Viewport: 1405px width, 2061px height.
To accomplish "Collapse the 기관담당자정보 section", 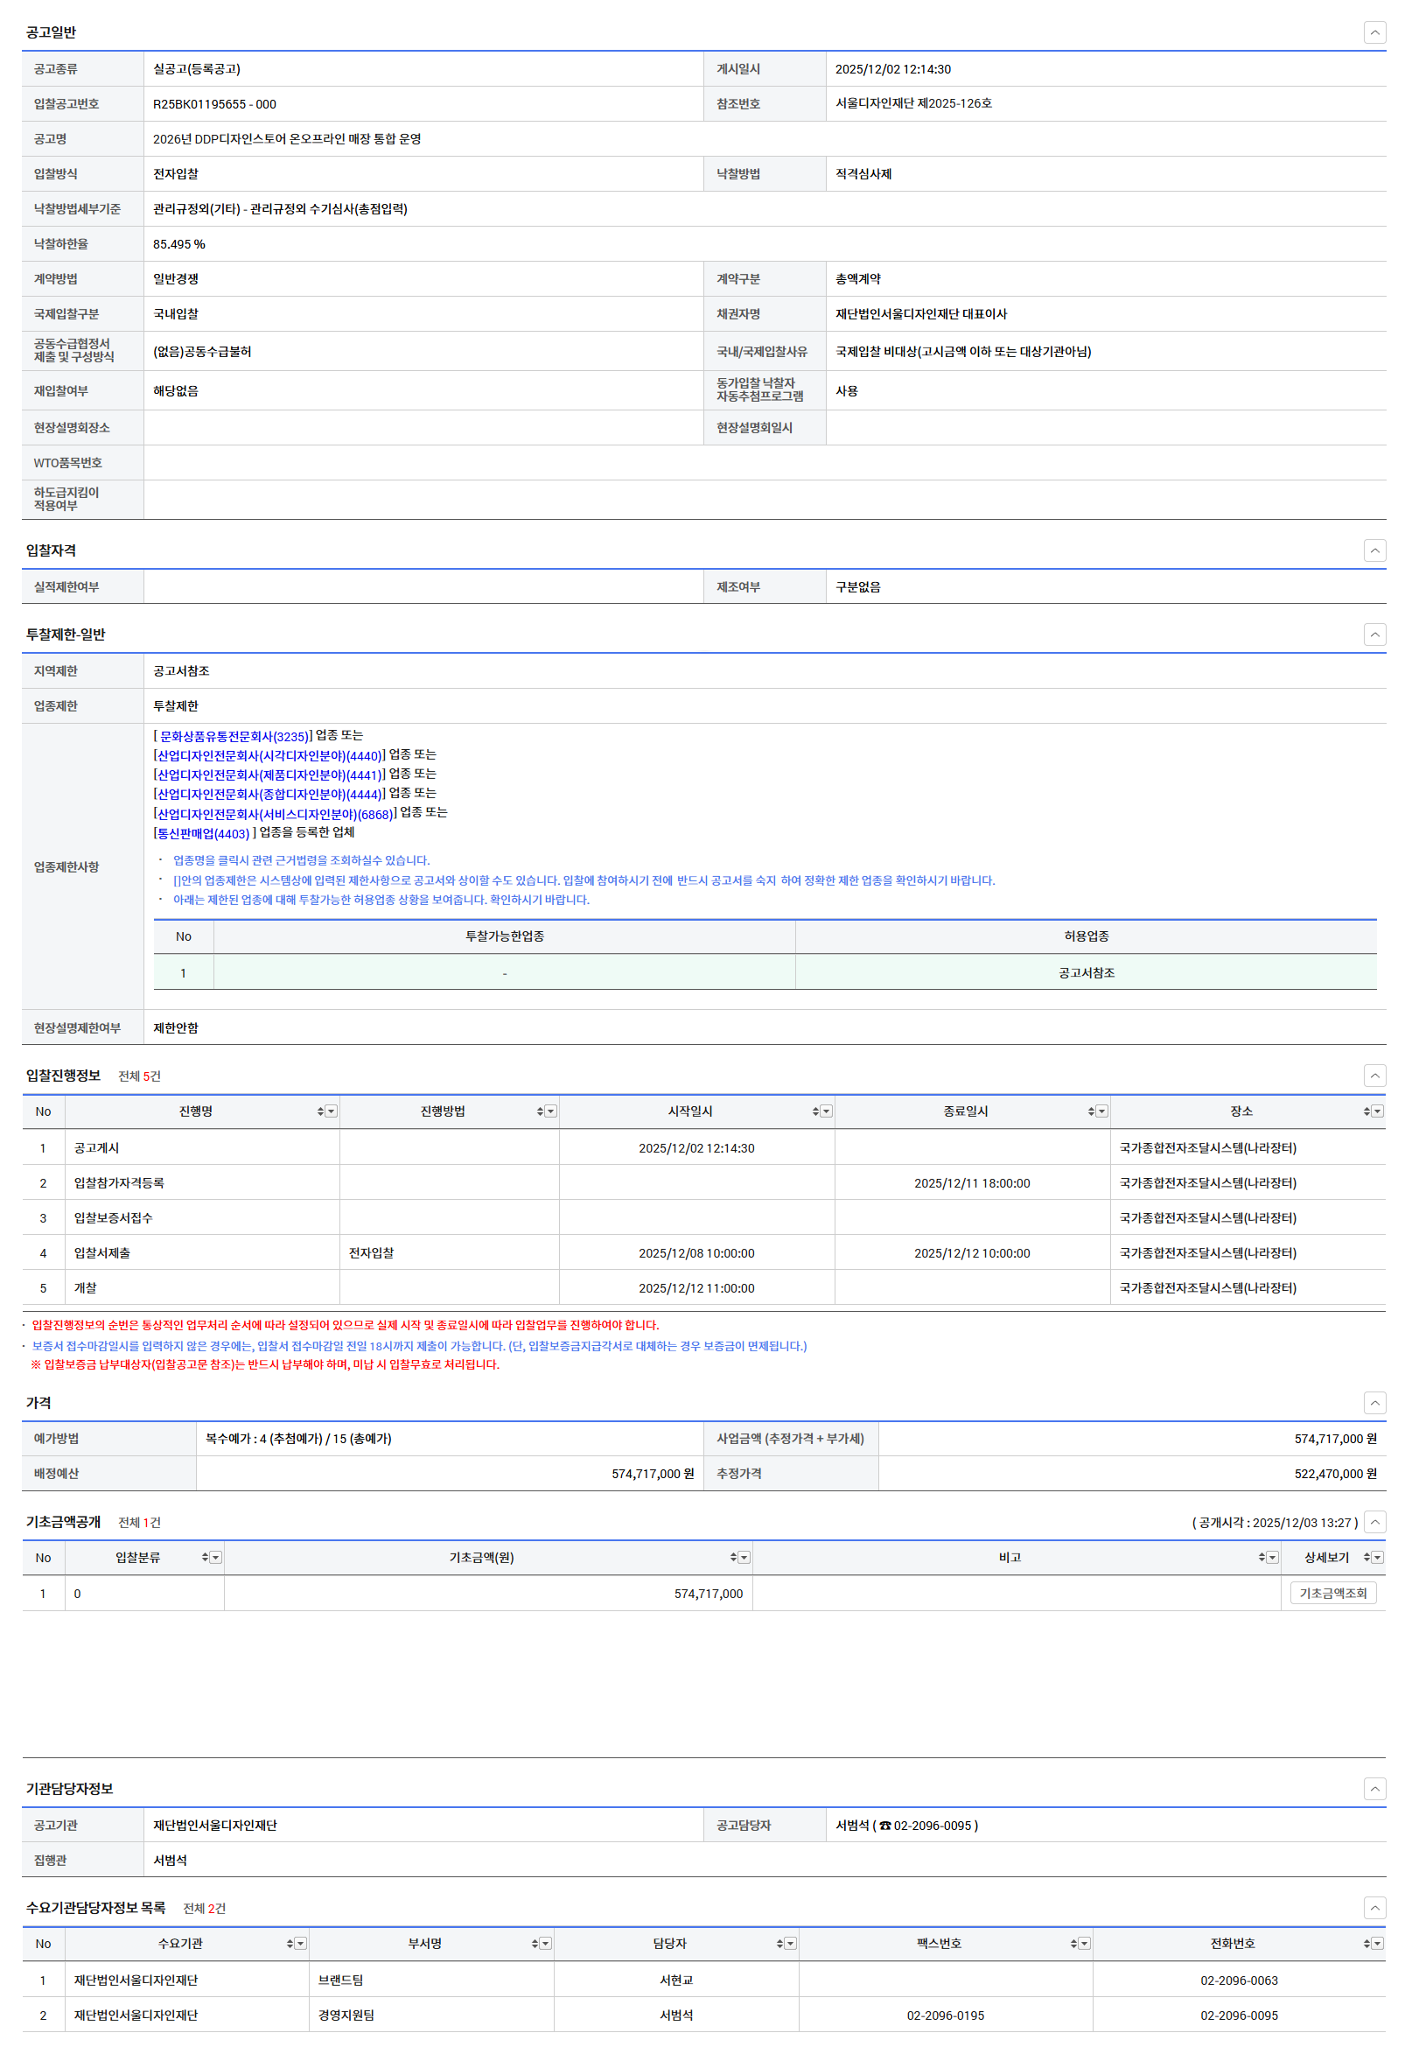I will (x=1374, y=1789).
